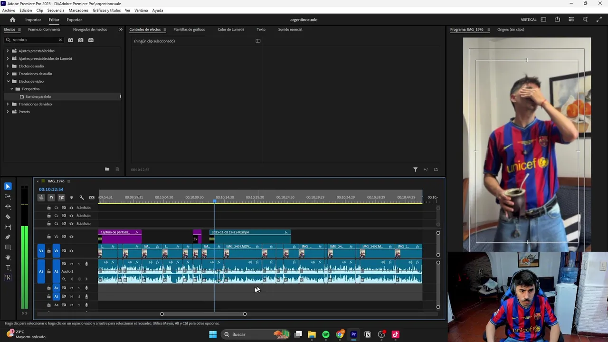Open the Archivo menu
The width and height of the screenshot is (608, 342).
pyautogui.click(x=9, y=10)
